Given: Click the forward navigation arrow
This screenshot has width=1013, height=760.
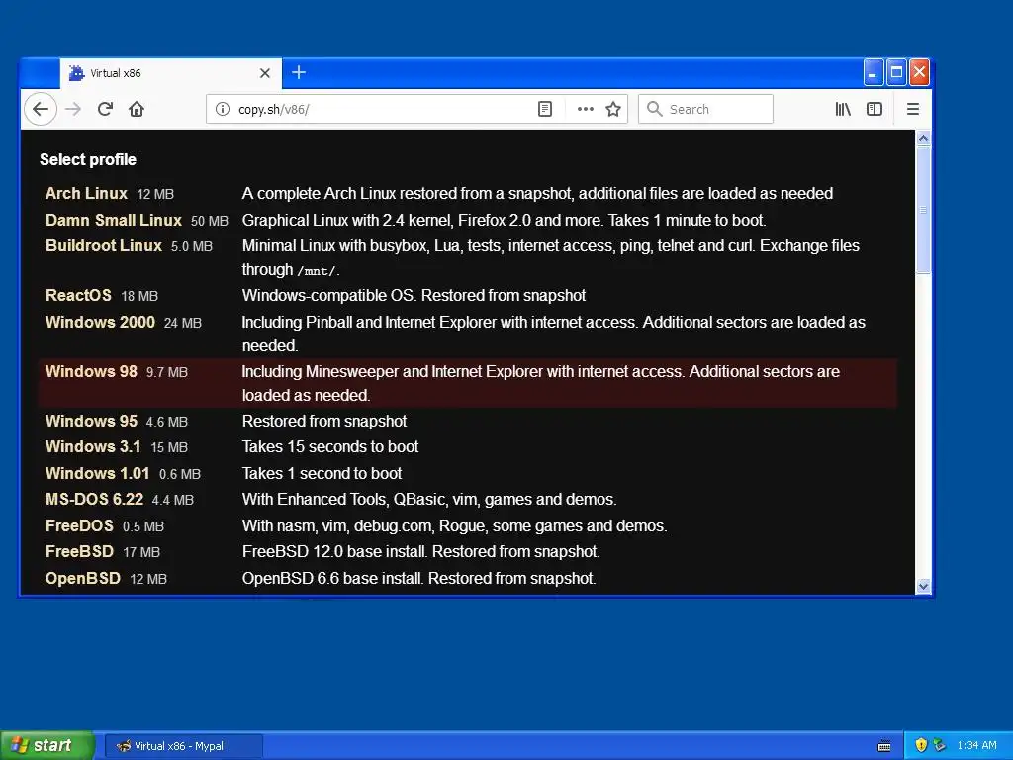Looking at the screenshot, I should [73, 109].
